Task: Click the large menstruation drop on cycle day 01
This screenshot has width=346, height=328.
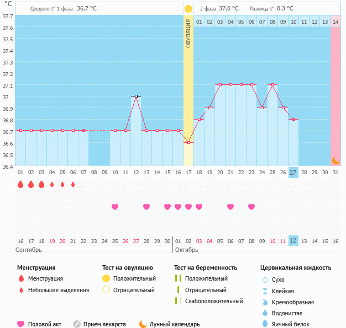Action: coord(20,184)
